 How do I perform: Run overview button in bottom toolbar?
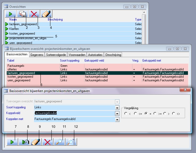pos(12,142)
